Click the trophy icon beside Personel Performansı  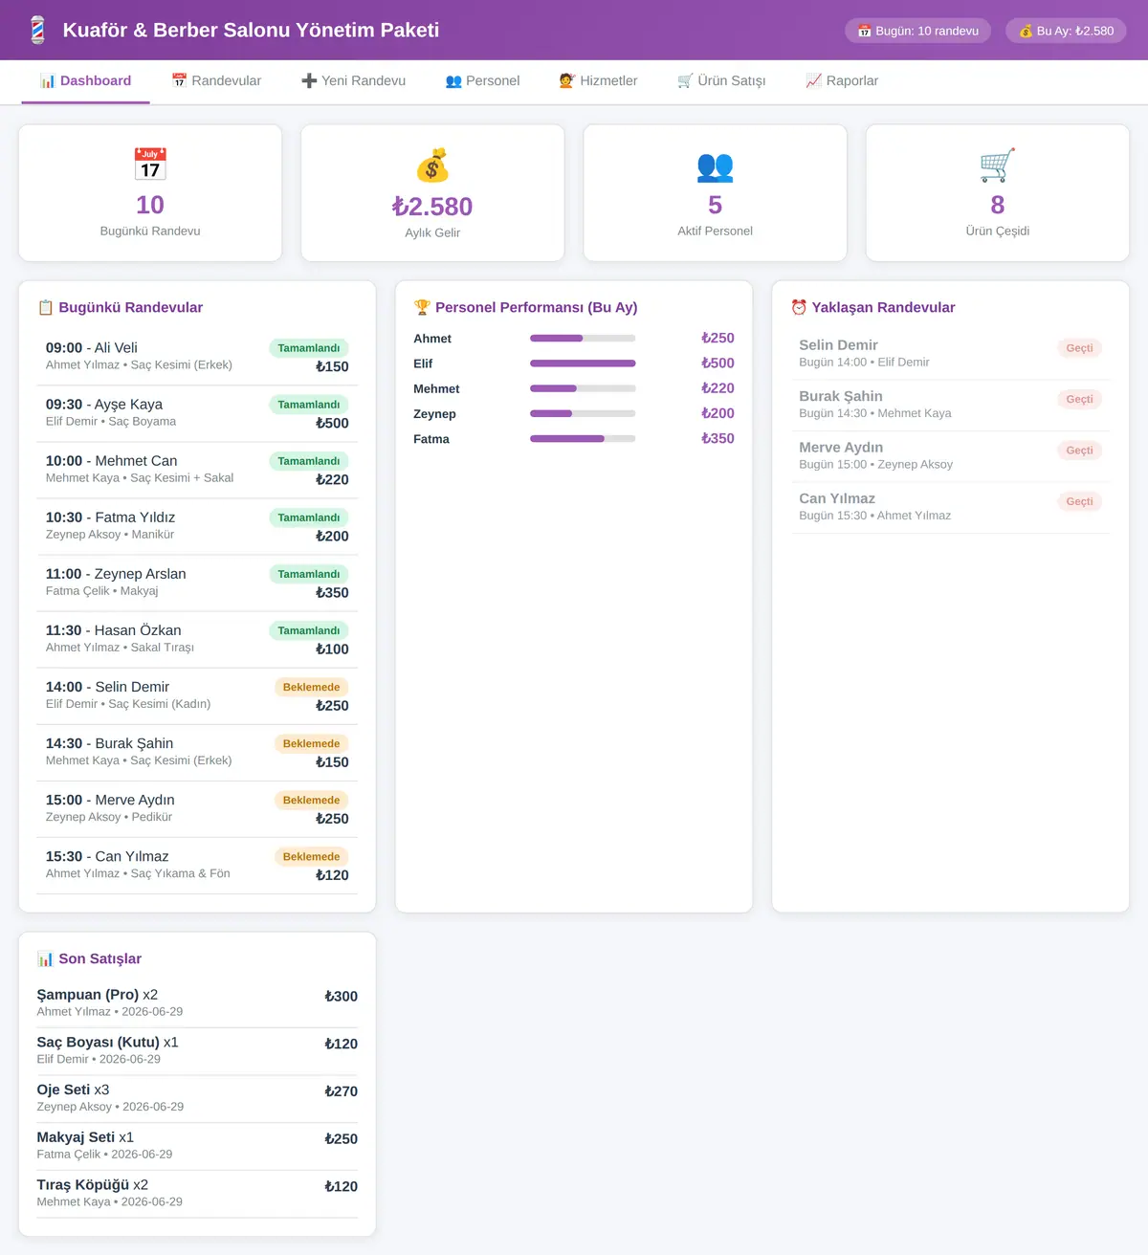[x=422, y=307]
